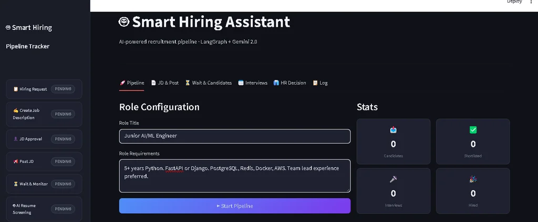Viewport: 538px width, 222px height.
Task: Click the green checkmark icon in Shortlisted card
Action: pos(473,130)
